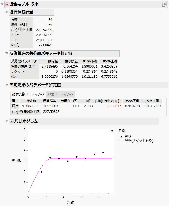Click the 準分散 y-axis label
The height and width of the screenshot is (206, 169).
coord(16,161)
